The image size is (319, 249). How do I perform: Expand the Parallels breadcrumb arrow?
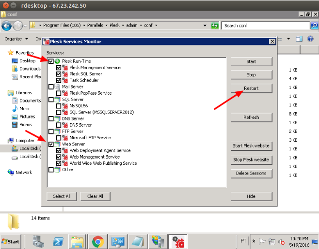(x=106, y=25)
